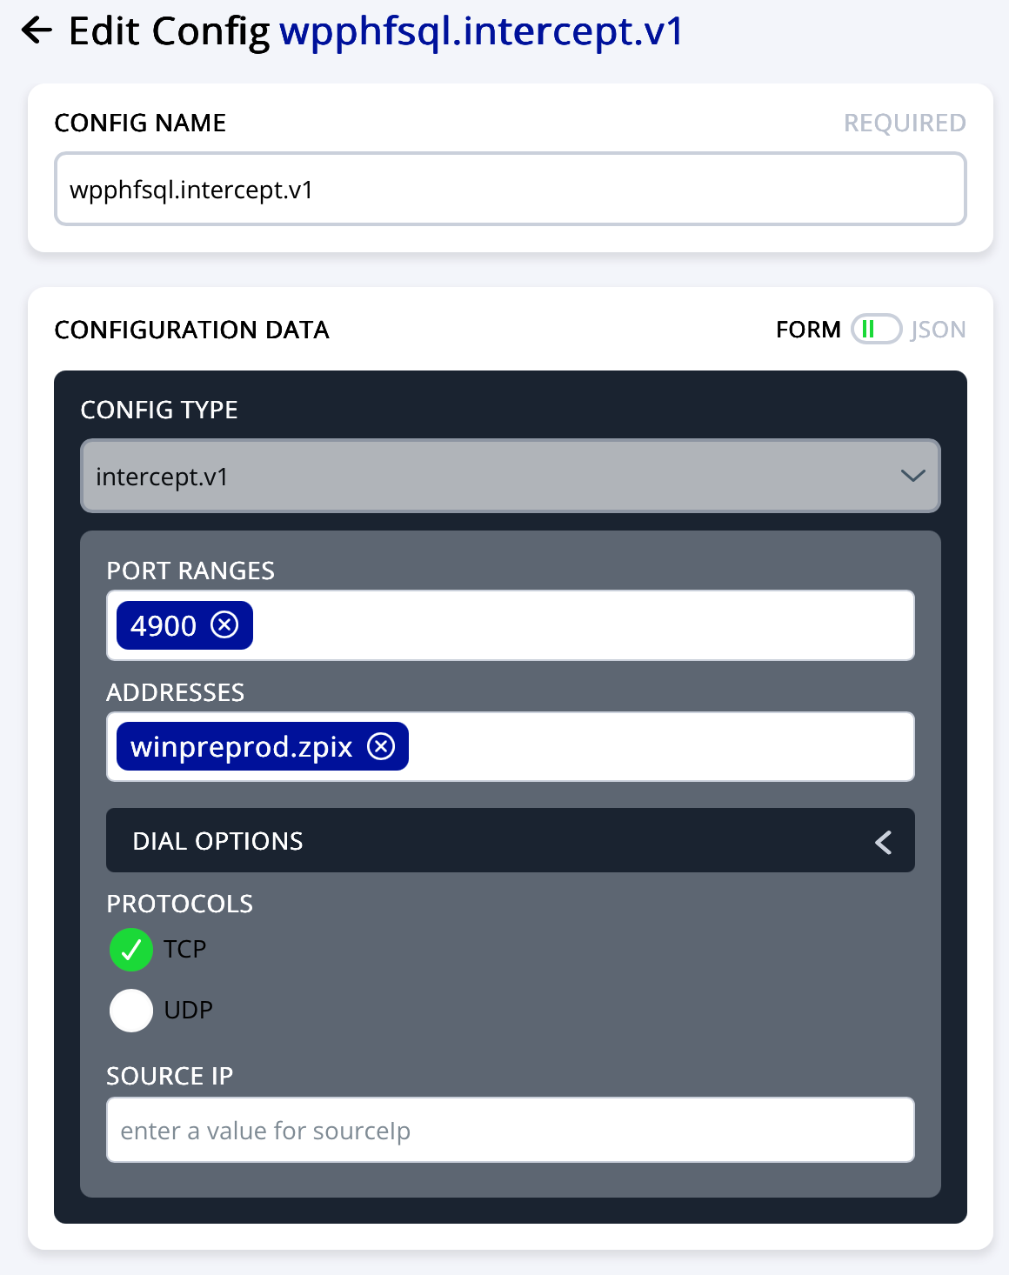Switch to the JSON view label
Image resolution: width=1009 pixels, height=1275 pixels.
click(x=938, y=330)
